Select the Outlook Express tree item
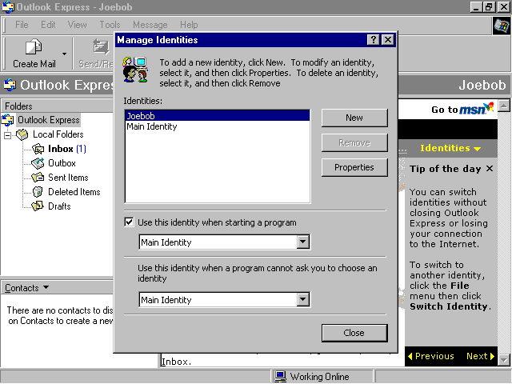 pos(48,120)
